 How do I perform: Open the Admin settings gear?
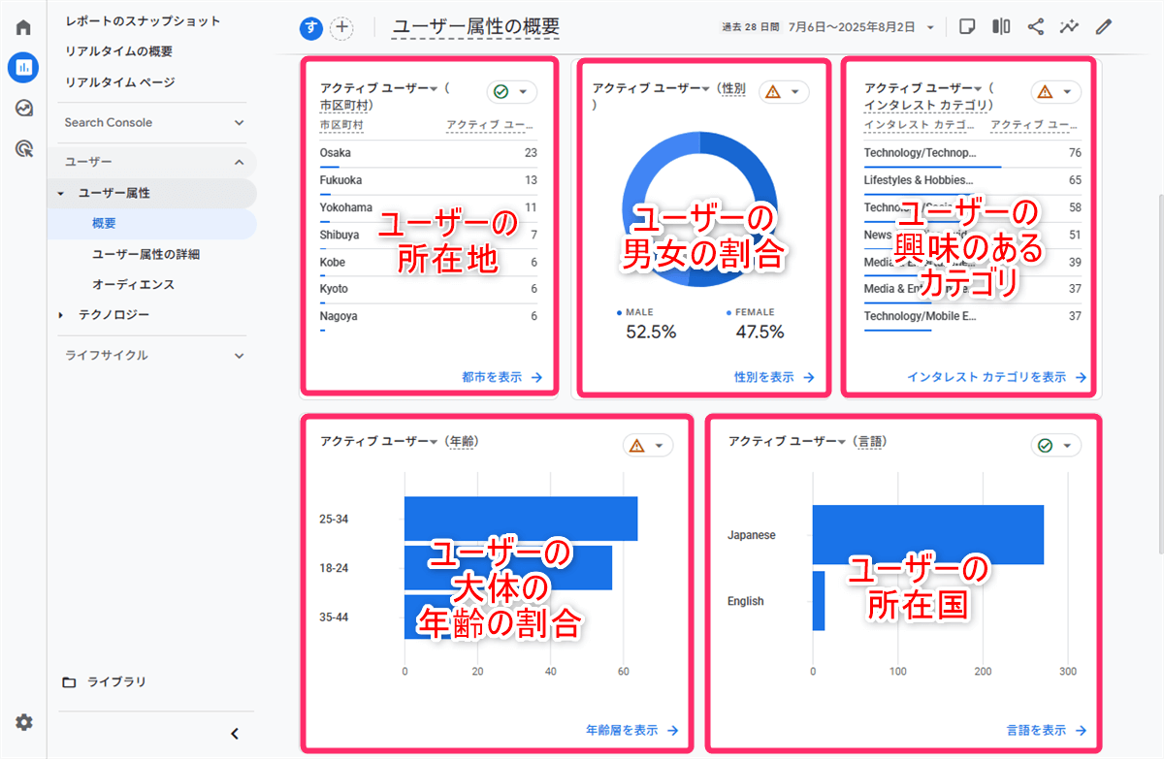tap(23, 722)
